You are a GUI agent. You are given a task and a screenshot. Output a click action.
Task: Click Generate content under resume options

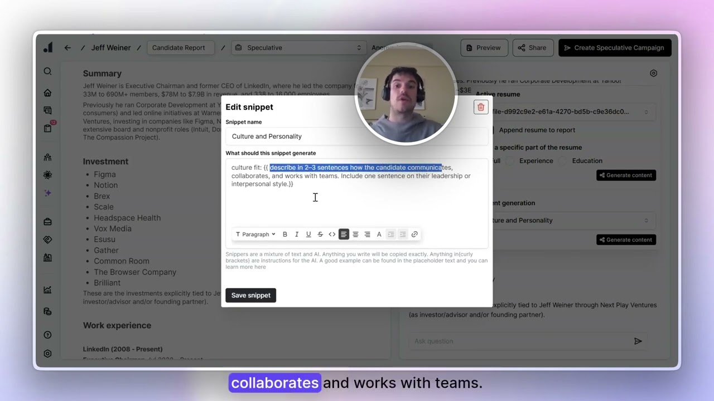pyautogui.click(x=626, y=175)
